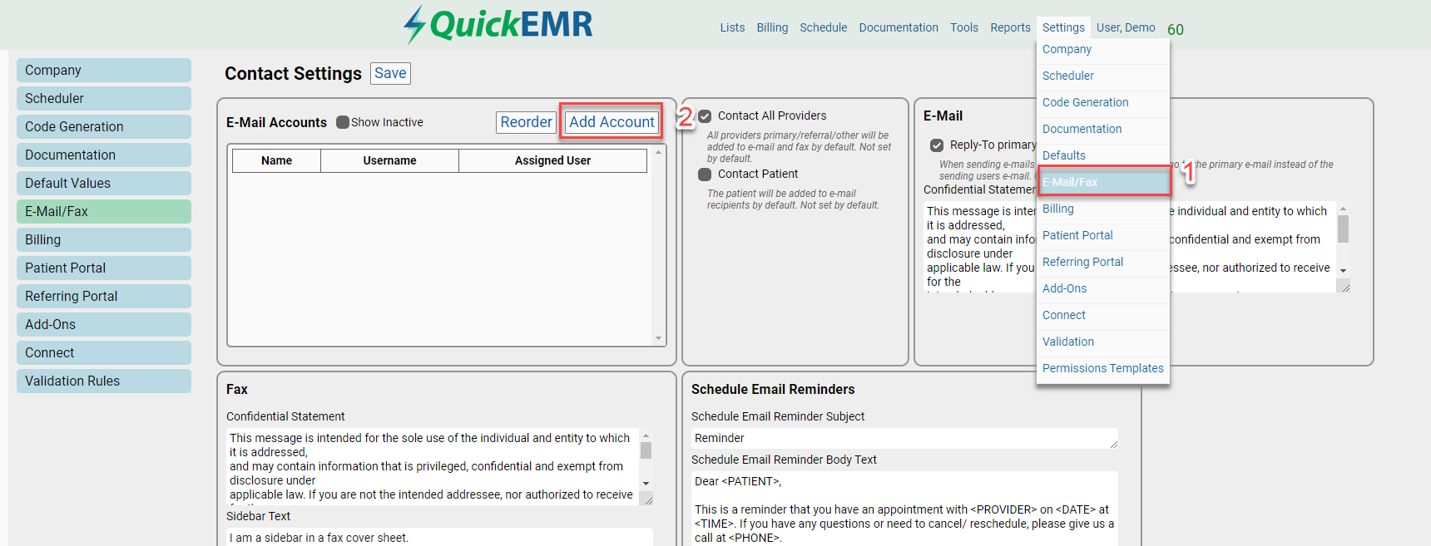Open the Reports menu
1431x546 pixels.
tap(1010, 27)
